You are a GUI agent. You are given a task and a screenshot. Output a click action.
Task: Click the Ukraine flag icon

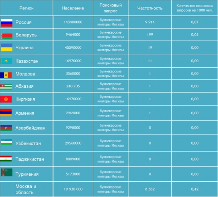(6, 47)
